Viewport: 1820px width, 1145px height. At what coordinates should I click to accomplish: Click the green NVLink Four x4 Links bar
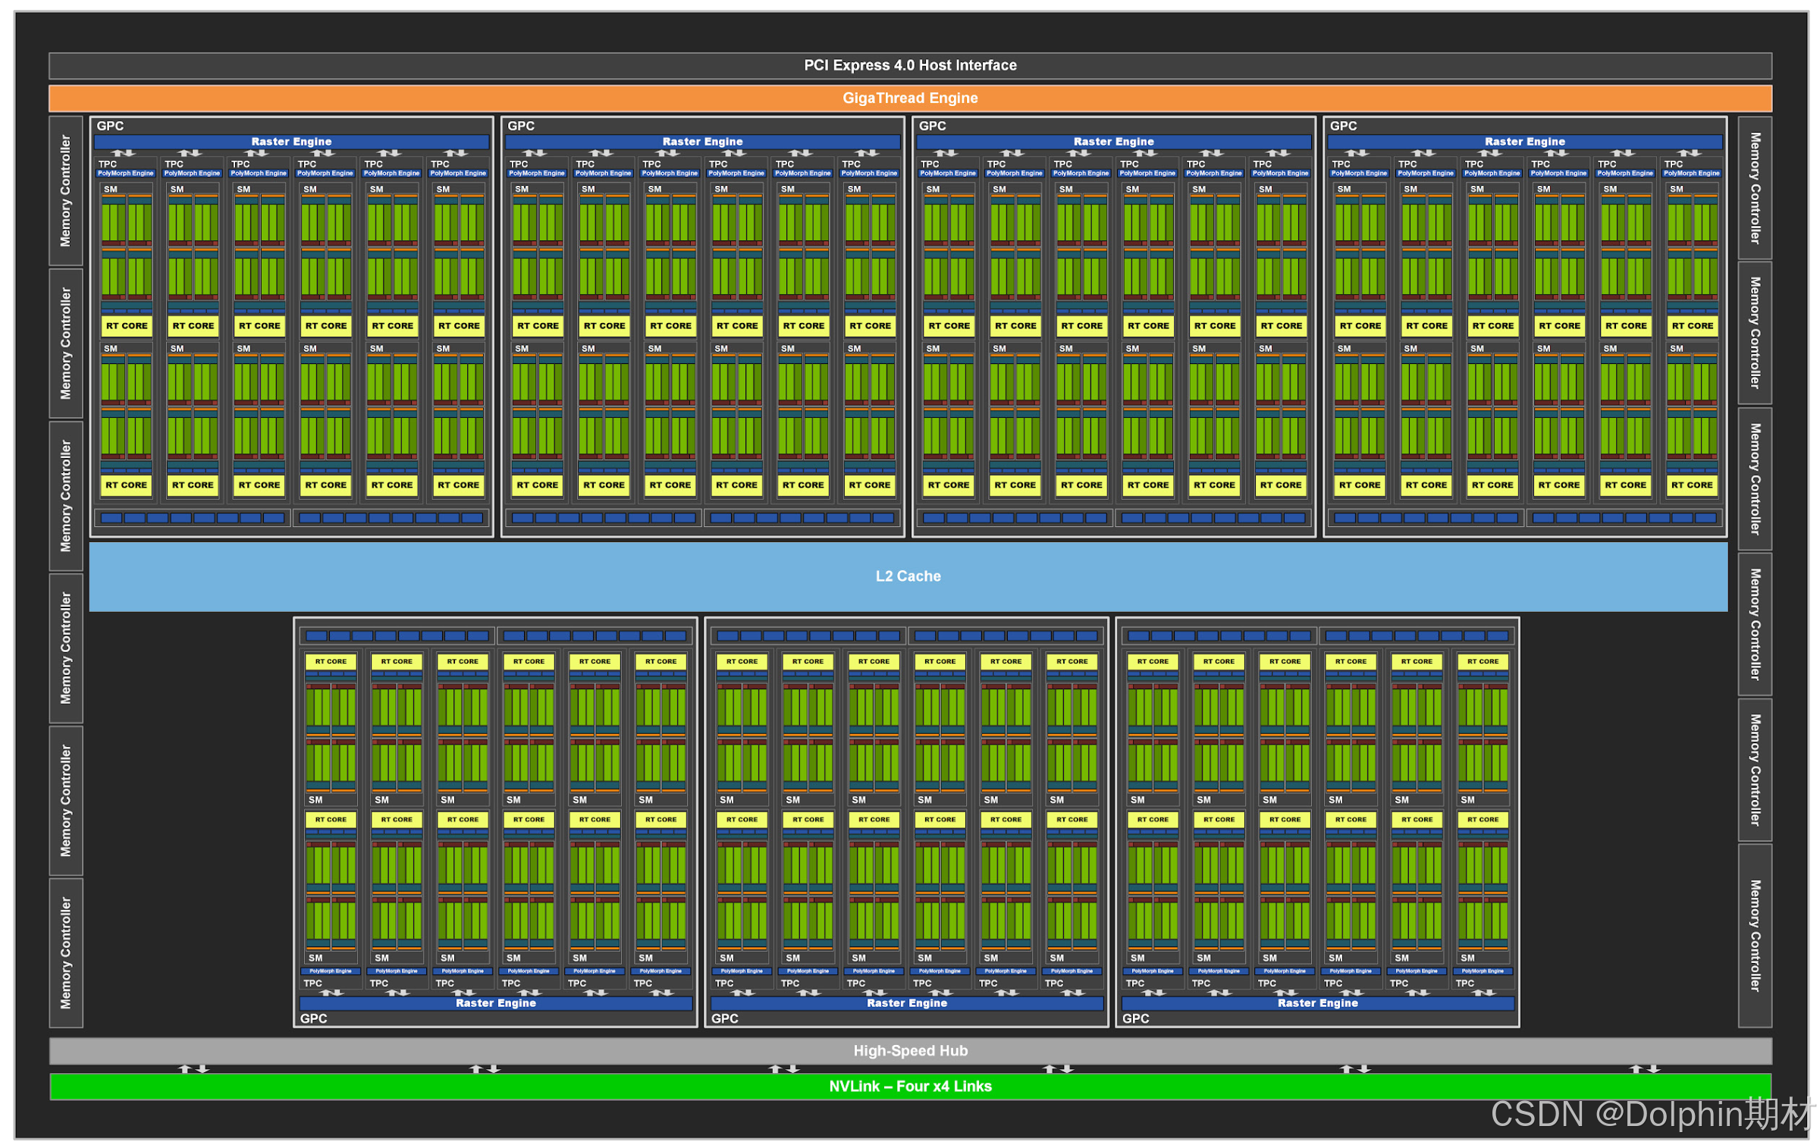point(909,1087)
